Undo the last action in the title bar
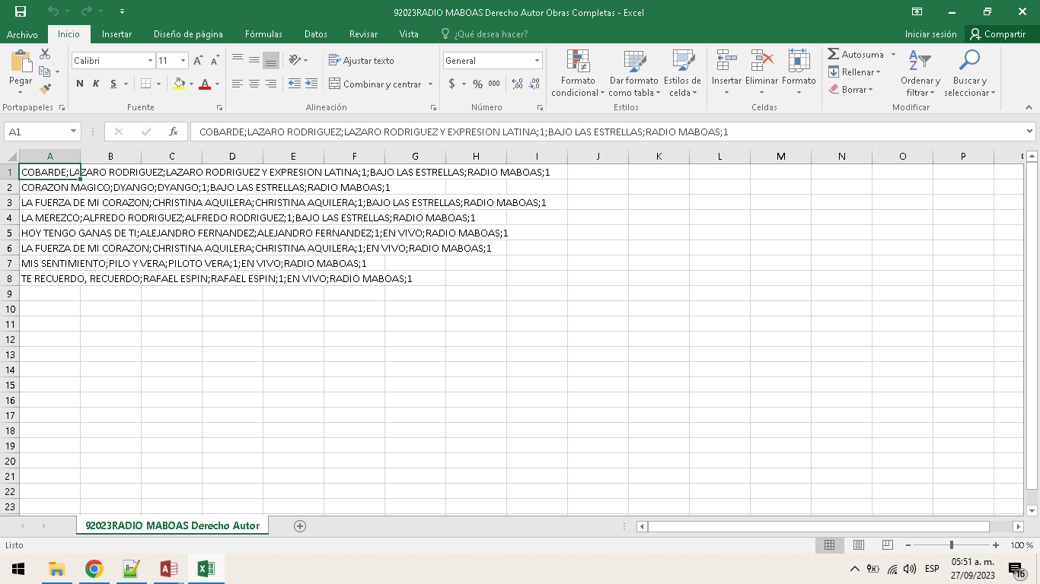 tap(53, 11)
